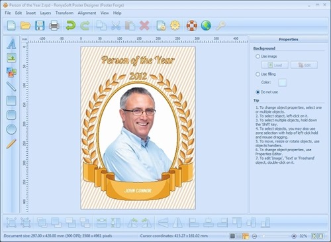The image size is (331, 242).
Task: Click the 'JOHN CONNOR' ribbon text
Action: click(138, 191)
